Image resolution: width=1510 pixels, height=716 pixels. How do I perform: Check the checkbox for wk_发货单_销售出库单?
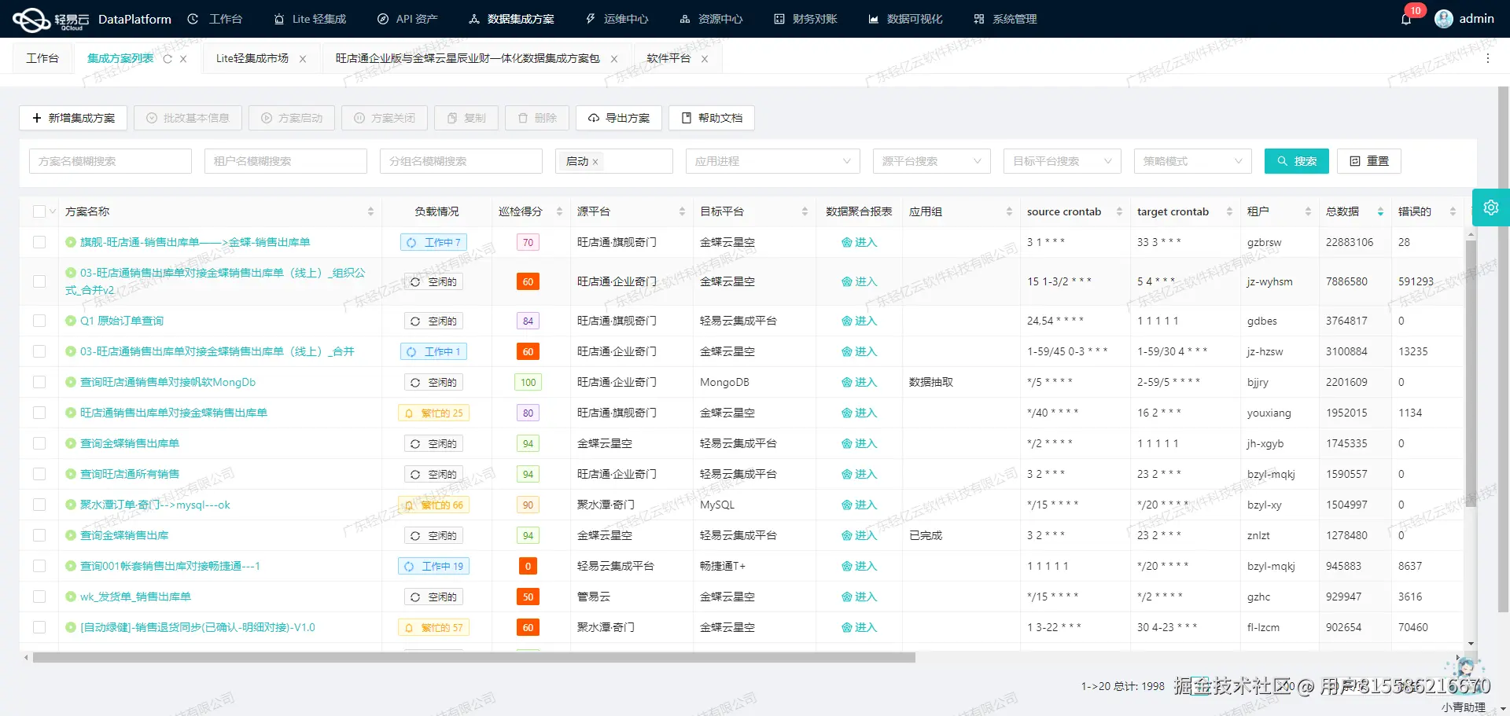pos(39,597)
